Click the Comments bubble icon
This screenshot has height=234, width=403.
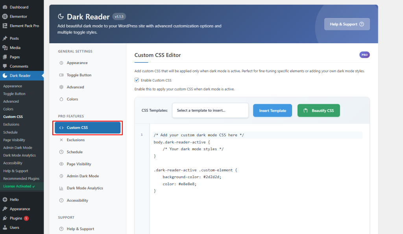tap(5, 66)
